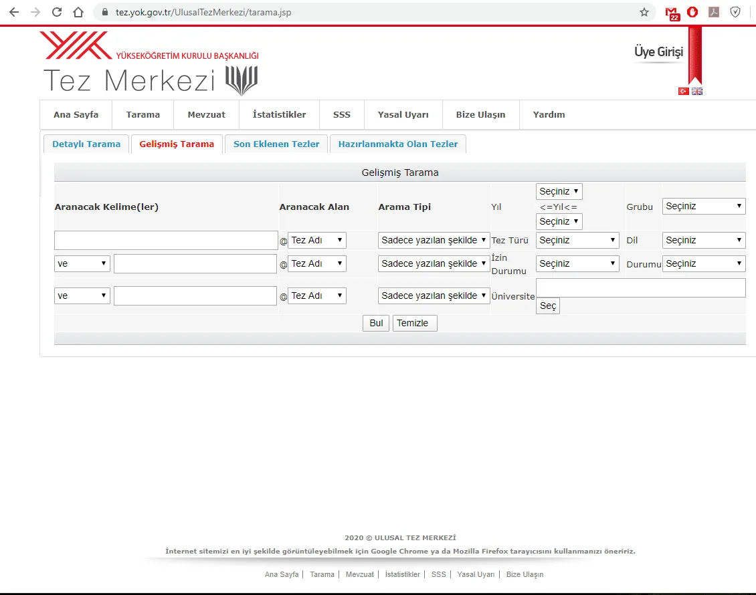Open Ana Sayfa in main menu
The height and width of the screenshot is (595, 756).
pos(76,115)
